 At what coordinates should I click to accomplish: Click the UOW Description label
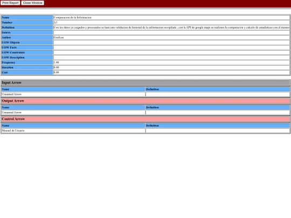click(27, 58)
